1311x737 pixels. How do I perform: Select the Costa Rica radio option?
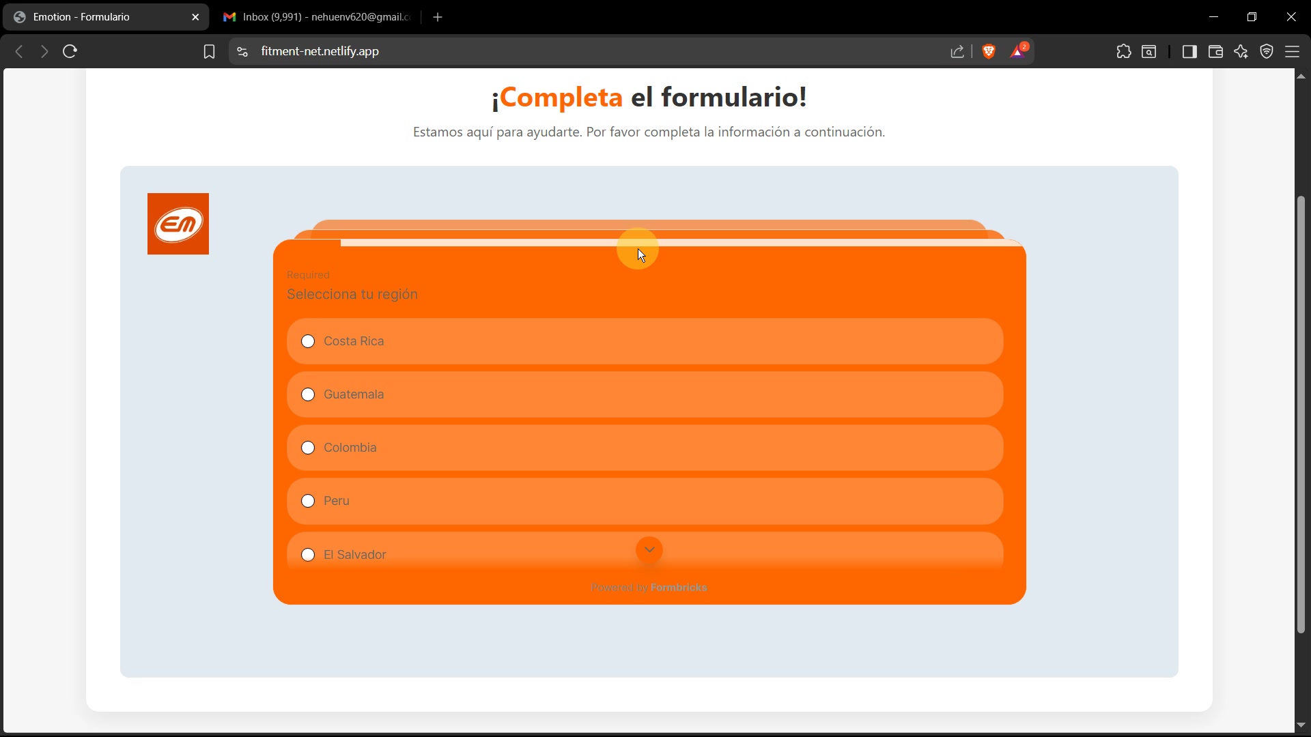click(x=308, y=341)
